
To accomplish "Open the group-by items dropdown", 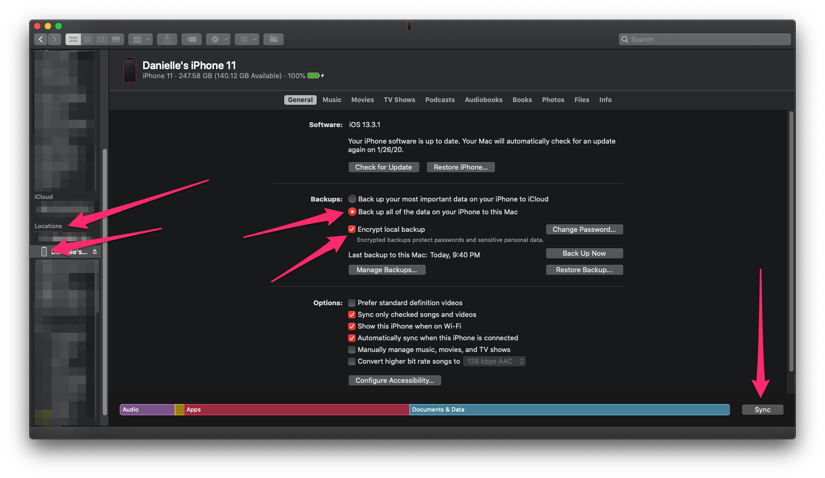I will [141, 39].
